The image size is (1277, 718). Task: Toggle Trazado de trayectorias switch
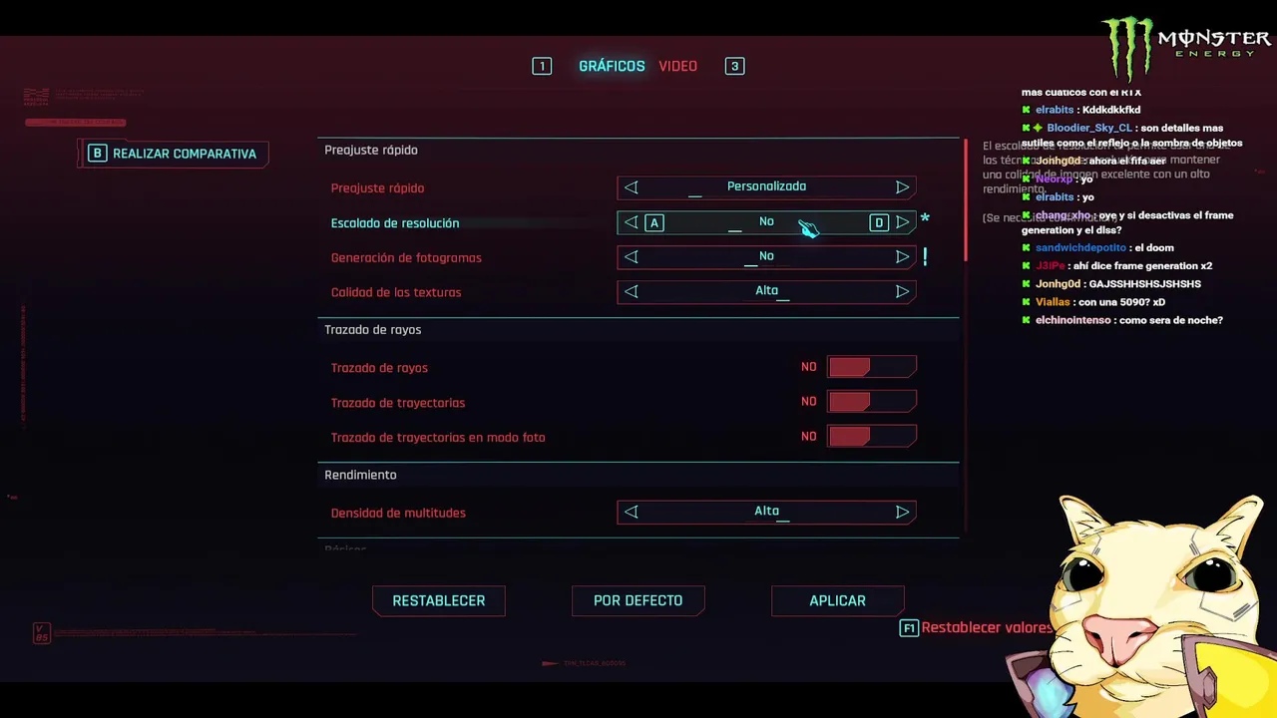(x=872, y=402)
